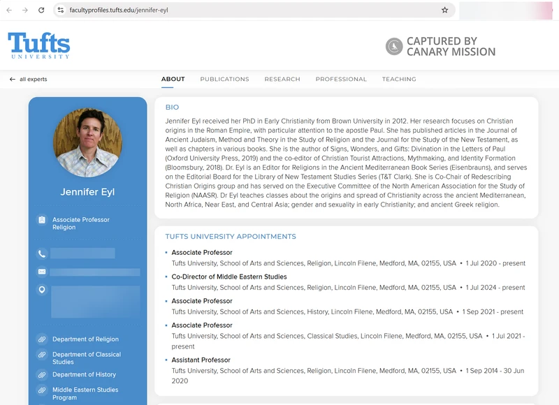This screenshot has height=405, width=559.
Task: Click the browser back arrow
Action: point(9,10)
